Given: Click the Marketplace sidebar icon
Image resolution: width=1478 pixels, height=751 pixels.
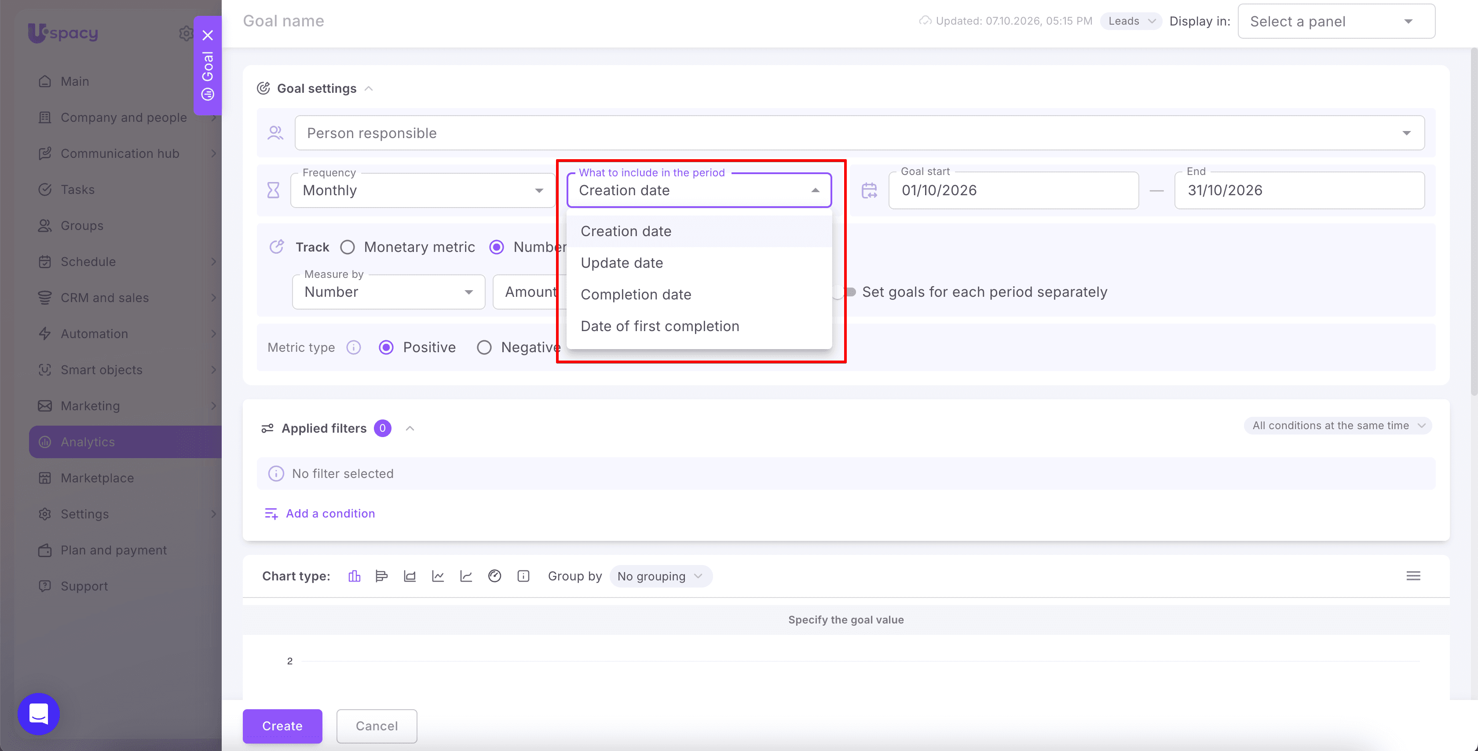Looking at the screenshot, I should click(x=45, y=478).
